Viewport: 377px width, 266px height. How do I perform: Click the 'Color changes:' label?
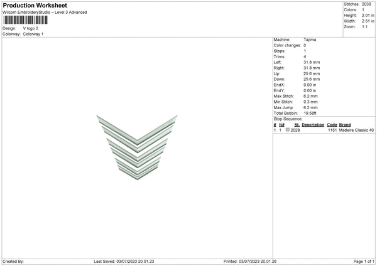287,45
